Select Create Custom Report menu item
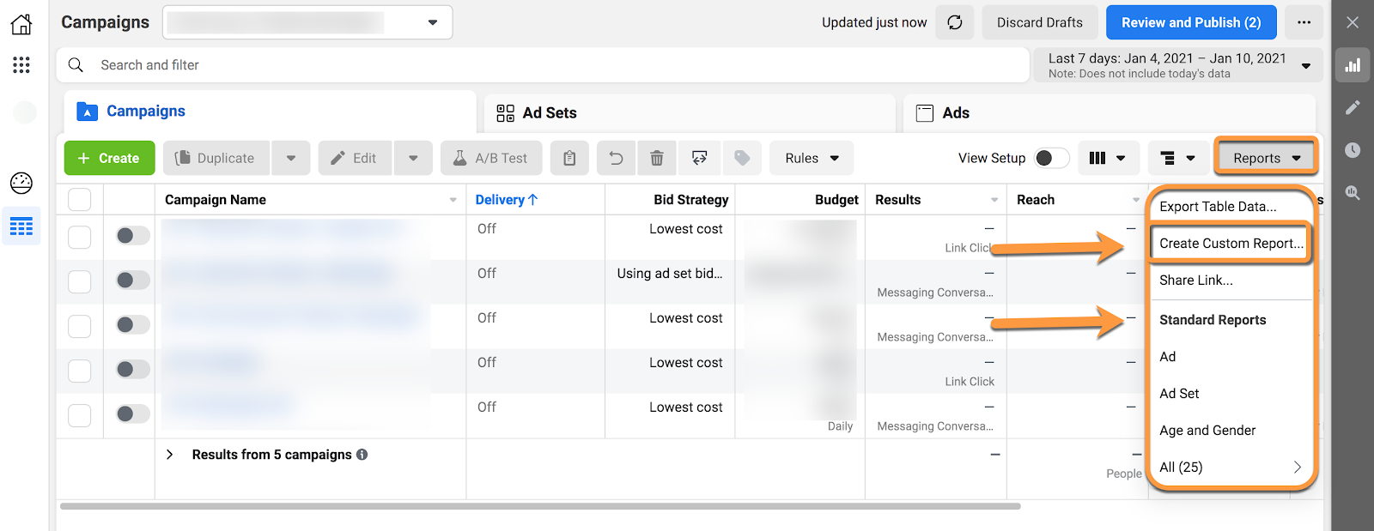Viewport: 1374px width, 531px height. [x=1231, y=244]
